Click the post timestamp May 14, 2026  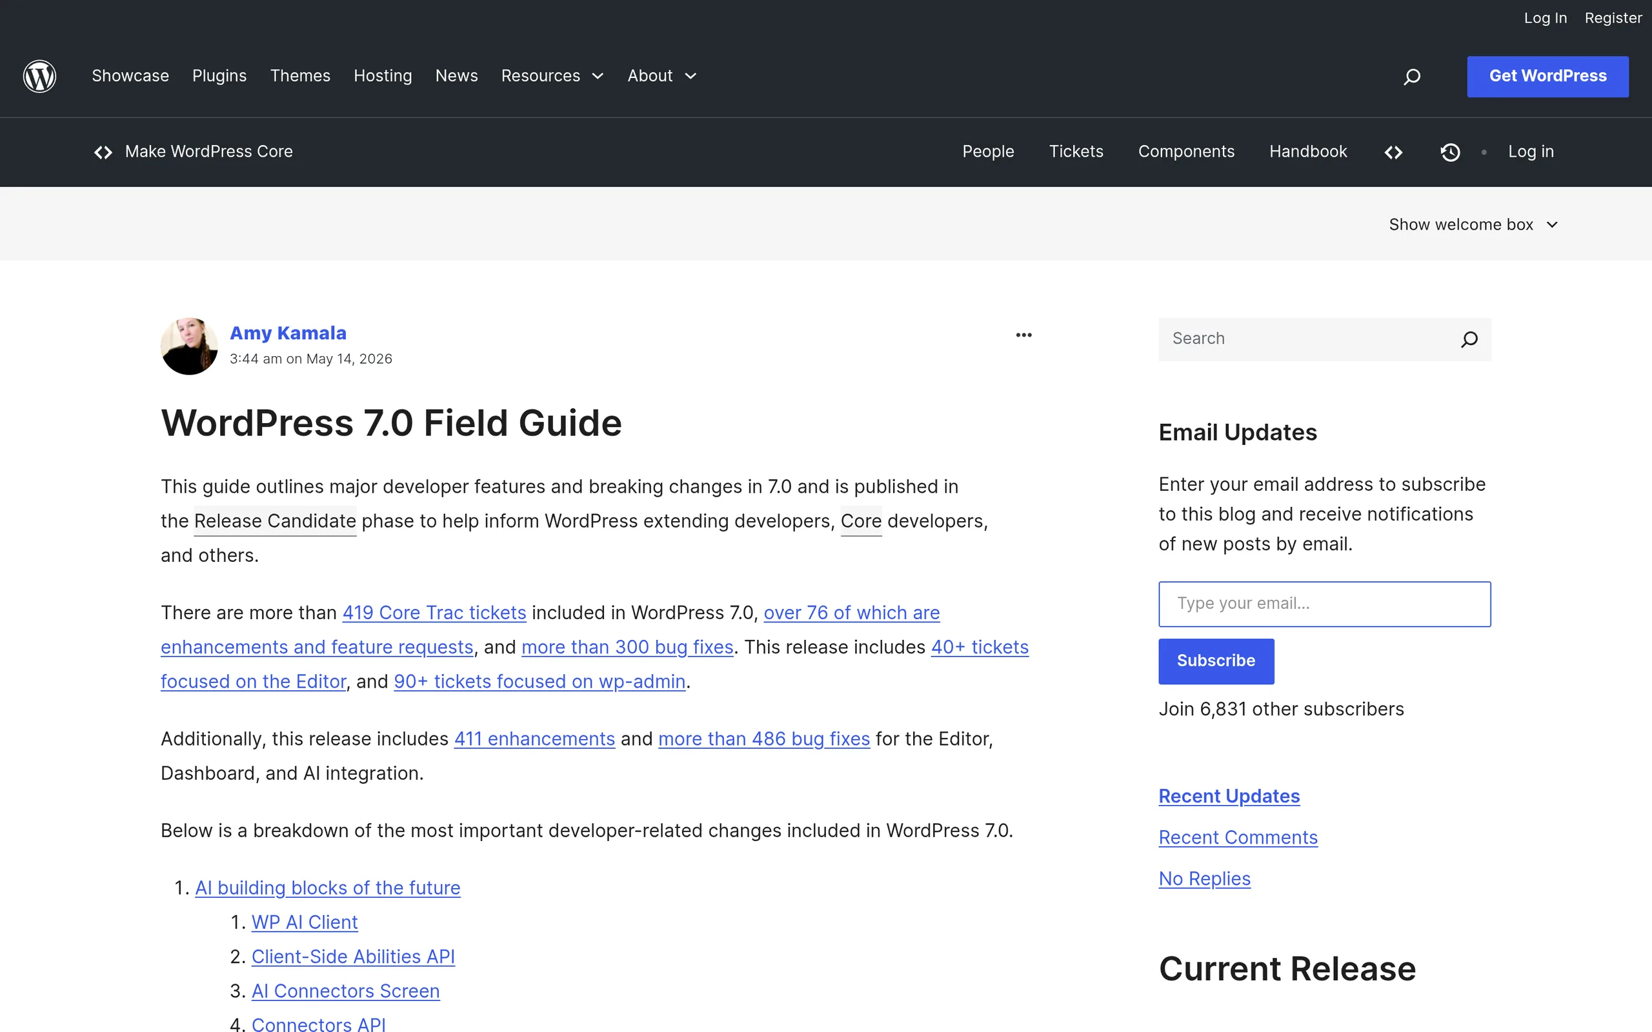coord(310,359)
